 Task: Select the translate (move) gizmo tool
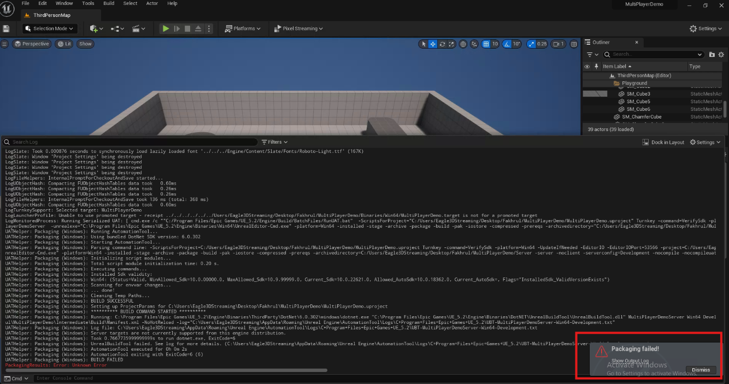coord(433,44)
